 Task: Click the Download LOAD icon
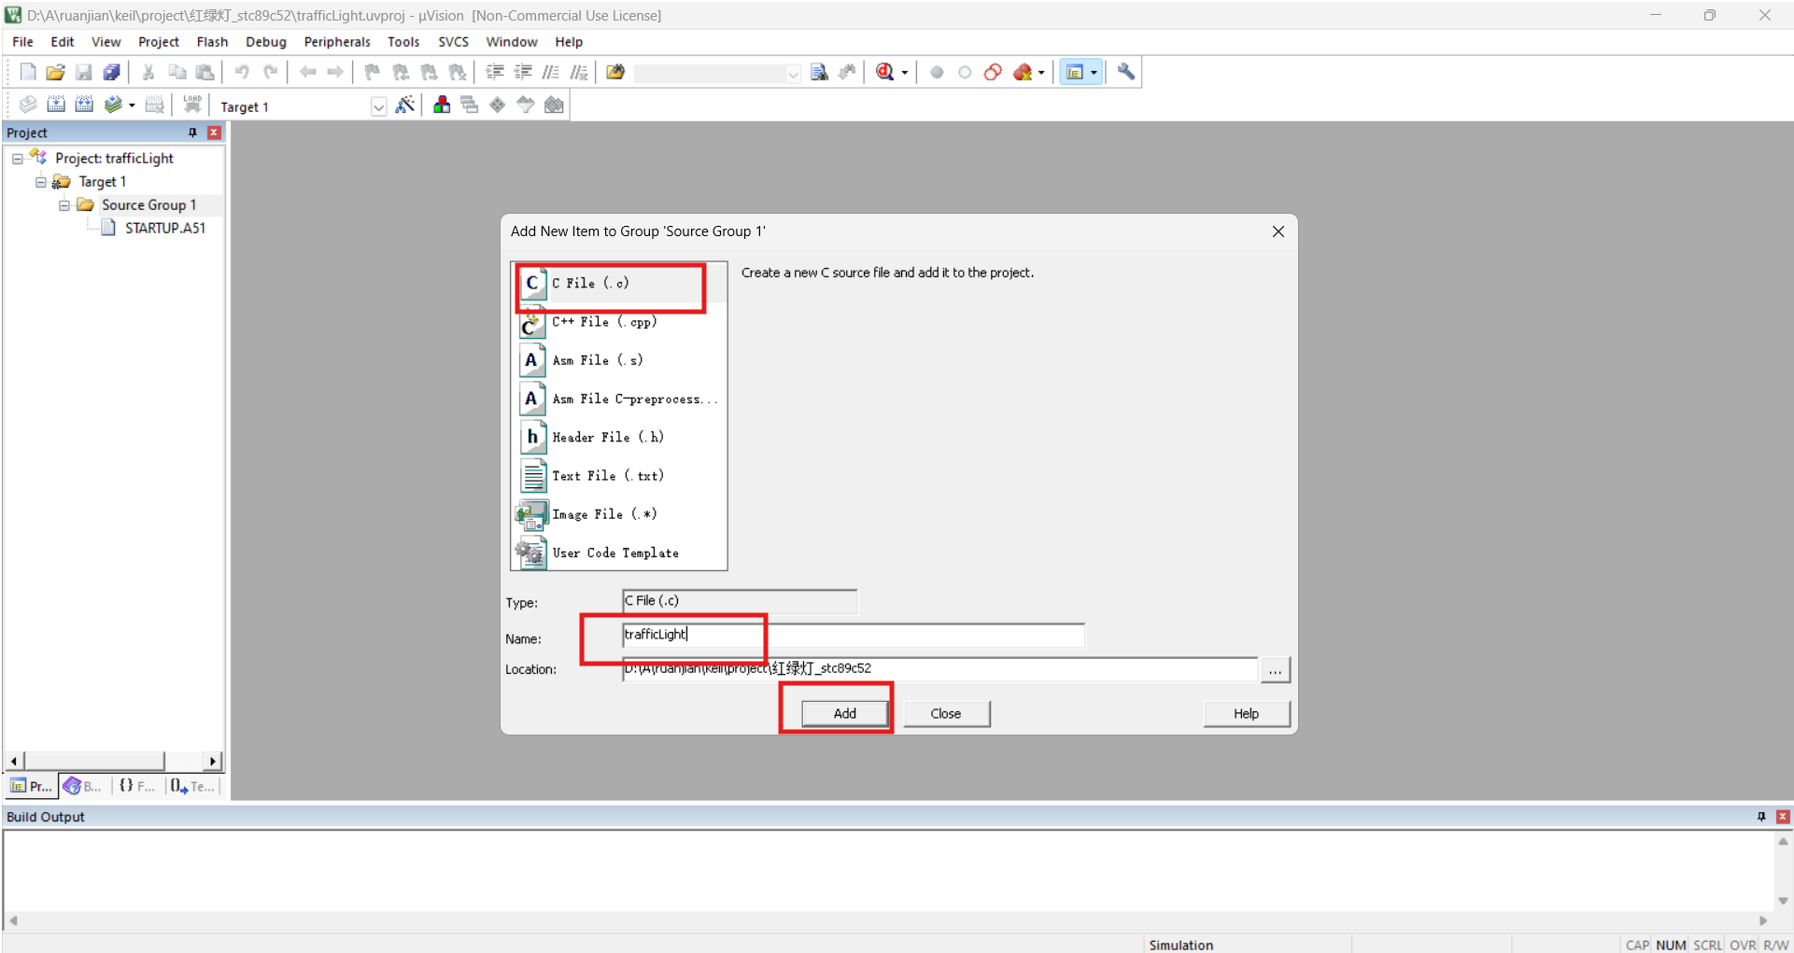pos(192,105)
